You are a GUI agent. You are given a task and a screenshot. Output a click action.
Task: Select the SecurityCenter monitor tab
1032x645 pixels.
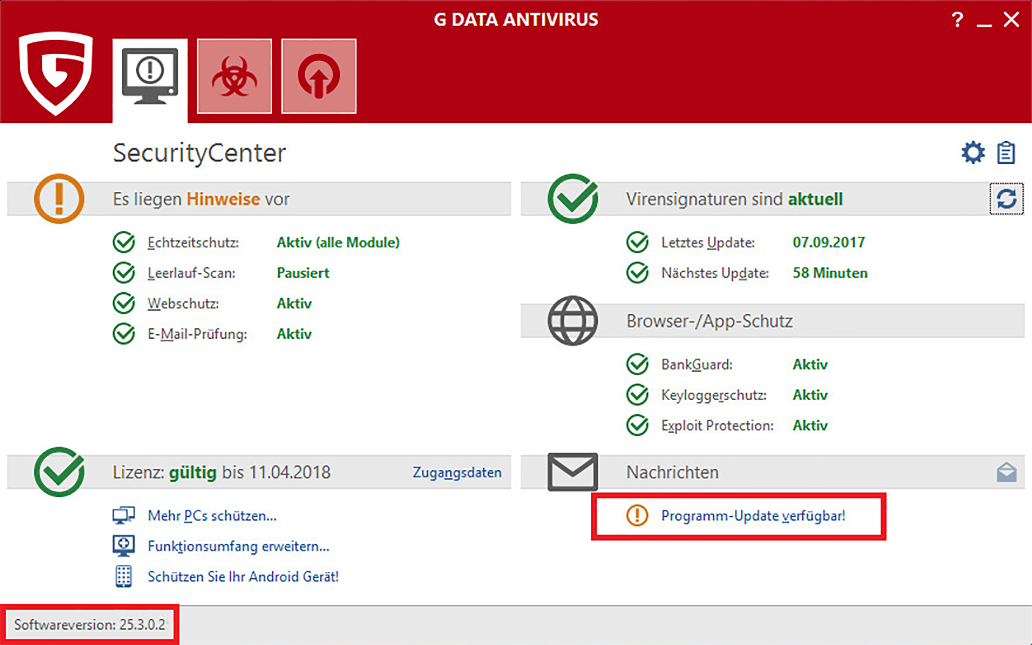coord(150,76)
